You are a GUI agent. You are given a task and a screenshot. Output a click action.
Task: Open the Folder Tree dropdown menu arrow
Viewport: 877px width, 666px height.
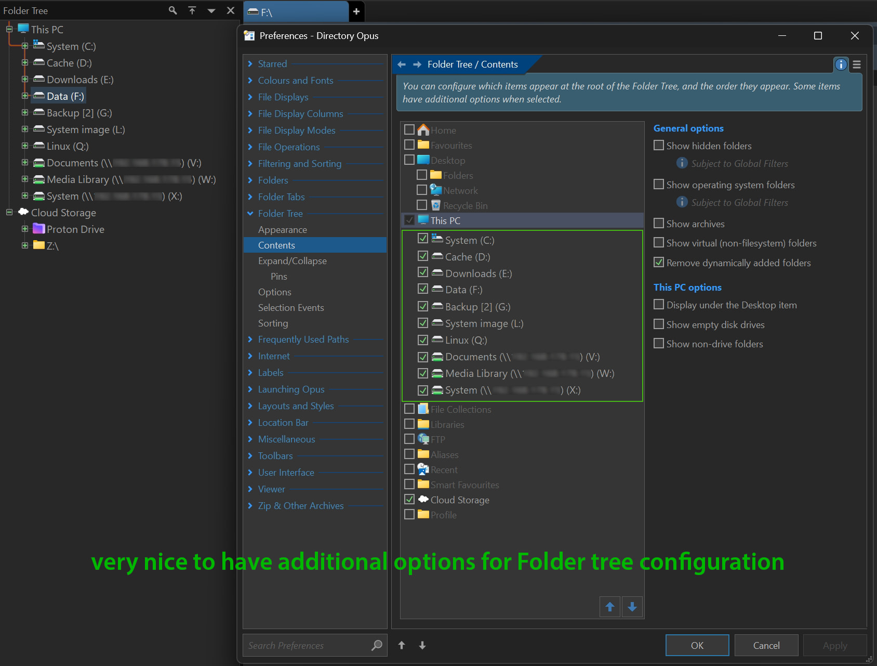[x=211, y=10]
